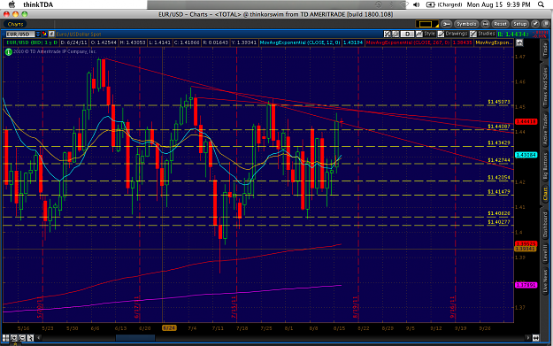553x346 pixels.
Task: Click the crosshair cursor tool icon
Action: tap(388, 34)
